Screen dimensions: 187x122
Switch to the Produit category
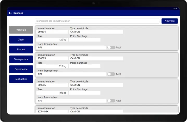point(21,50)
